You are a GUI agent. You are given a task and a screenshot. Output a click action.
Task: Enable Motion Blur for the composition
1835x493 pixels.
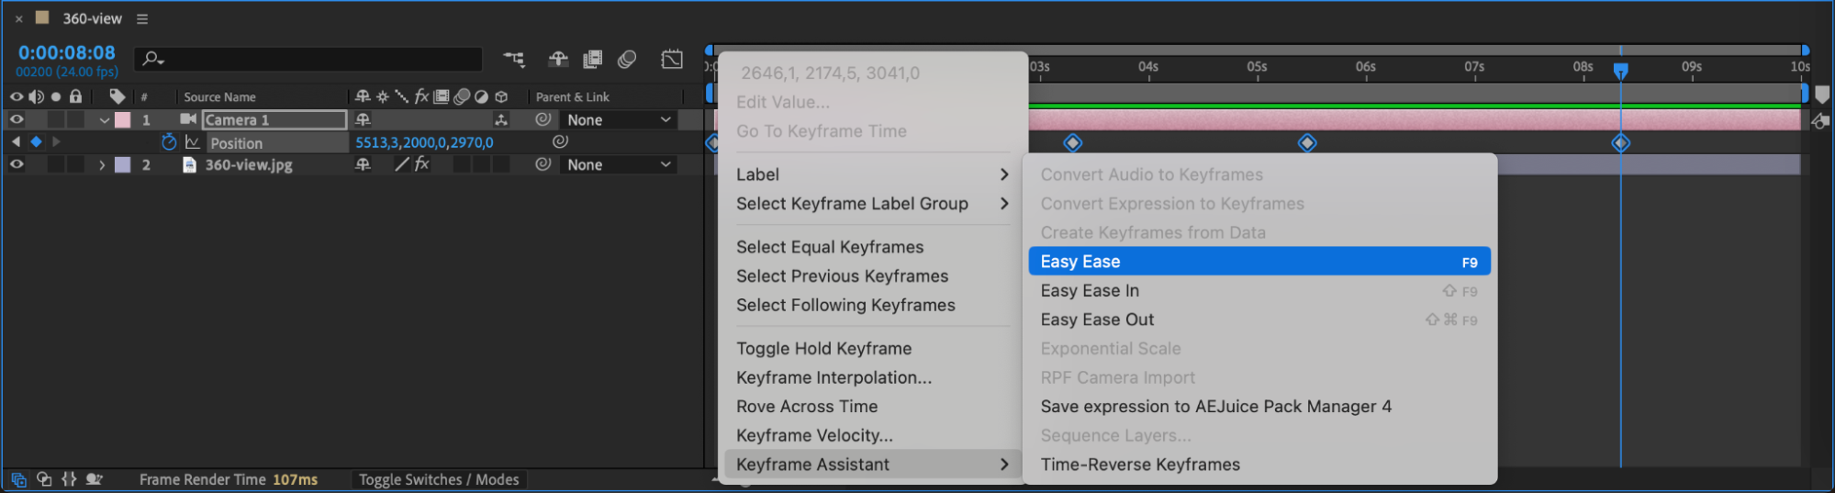tap(628, 60)
